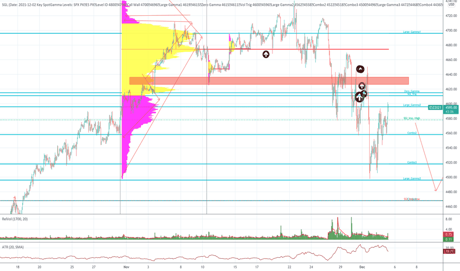This screenshot has height=271, width=460.
Task: Click the 27 date label on the time axis
Action: tap(94, 267)
